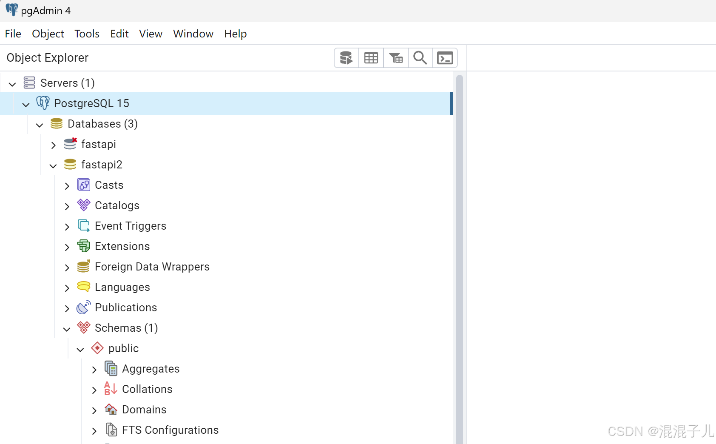Open the Object menu
The image size is (716, 444).
(x=48, y=34)
